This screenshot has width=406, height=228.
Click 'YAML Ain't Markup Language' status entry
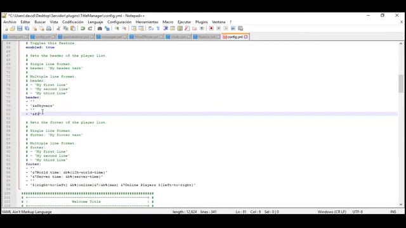27,212
